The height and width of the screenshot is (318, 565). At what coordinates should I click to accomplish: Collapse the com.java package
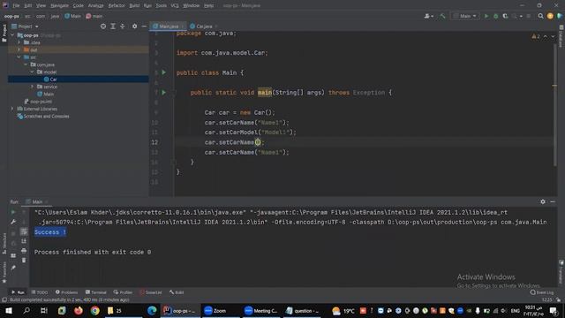pos(26,64)
